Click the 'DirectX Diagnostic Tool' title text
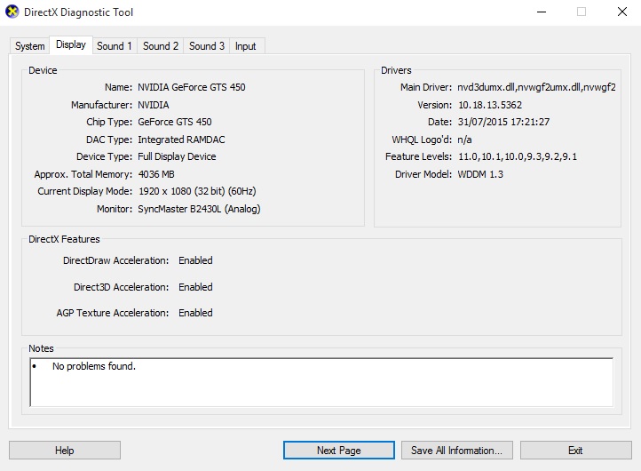This screenshot has width=641, height=471. [78, 12]
